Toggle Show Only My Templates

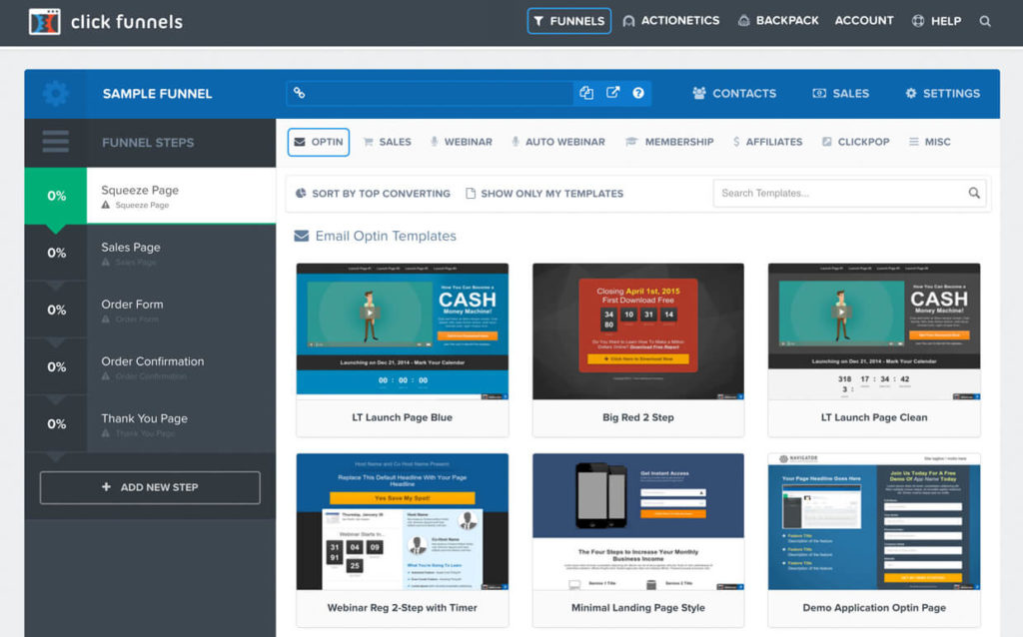[544, 194]
